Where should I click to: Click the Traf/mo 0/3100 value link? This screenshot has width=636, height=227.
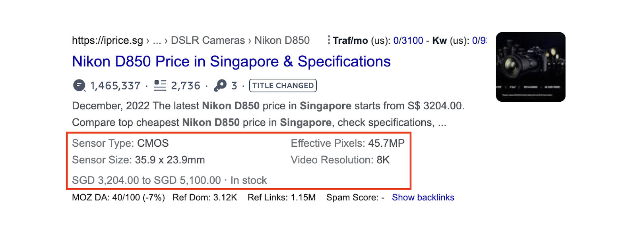[x=408, y=41]
